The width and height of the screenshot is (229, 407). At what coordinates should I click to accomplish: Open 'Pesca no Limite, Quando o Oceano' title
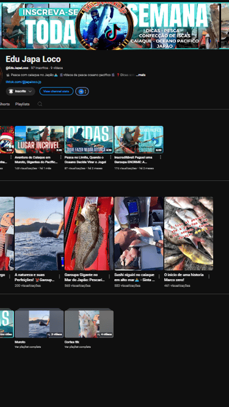click(86, 159)
